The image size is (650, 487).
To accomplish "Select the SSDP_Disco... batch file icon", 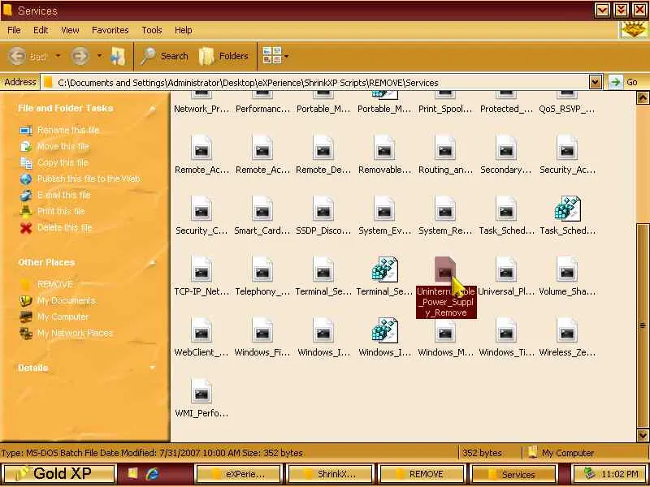I will click(323, 209).
